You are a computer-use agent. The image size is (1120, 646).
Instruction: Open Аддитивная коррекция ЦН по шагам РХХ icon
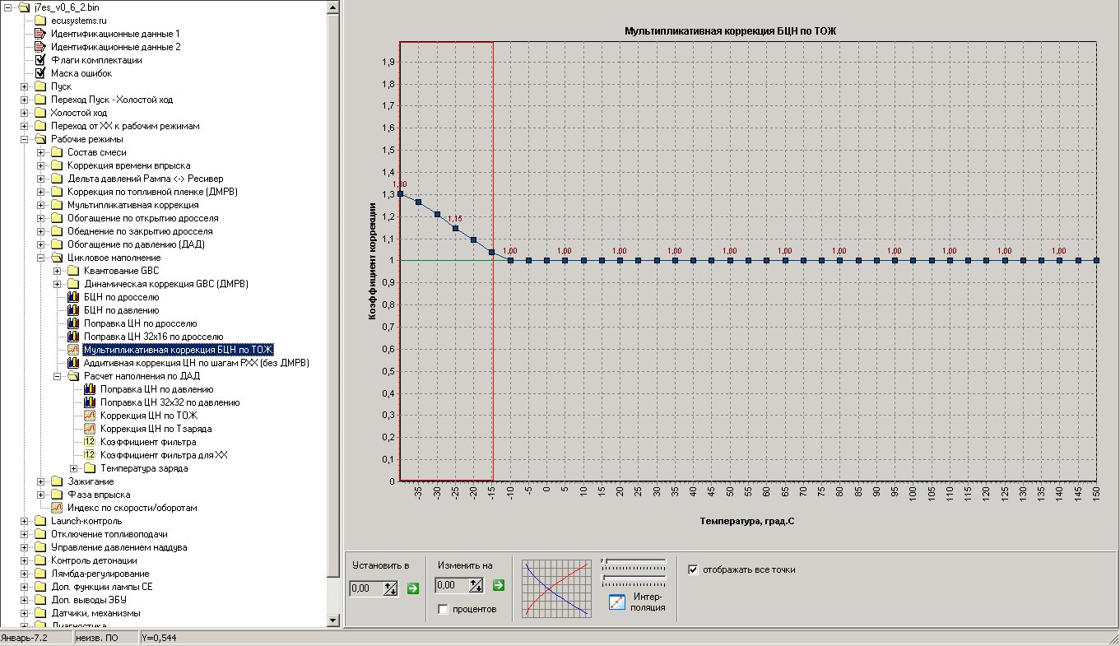click(x=73, y=363)
